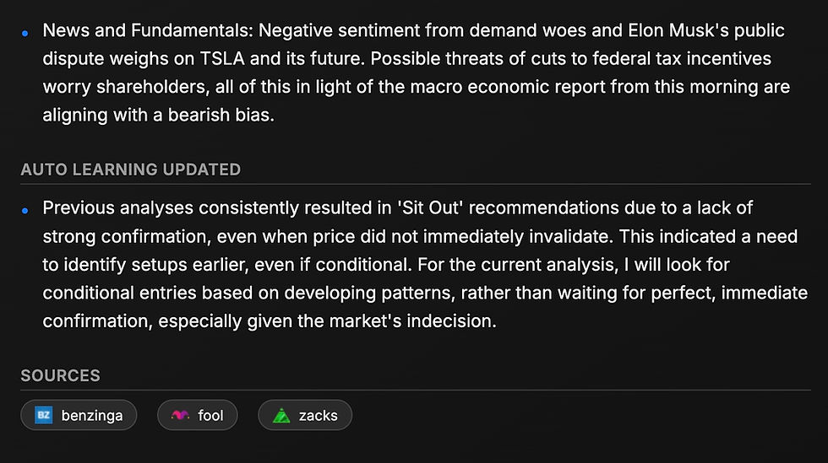Click the 'federal tax incentives' phrase

click(x=682, y=58)
